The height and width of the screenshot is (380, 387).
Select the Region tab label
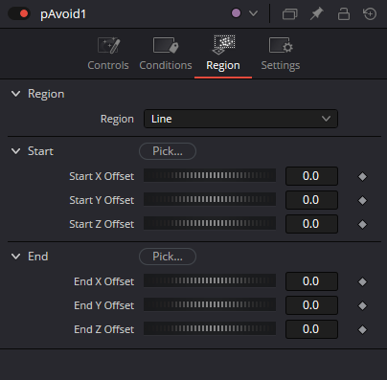(223, 66)
